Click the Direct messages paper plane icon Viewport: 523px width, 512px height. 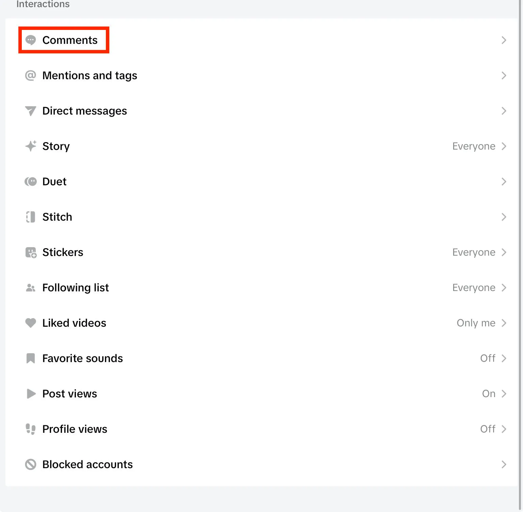coord(31,111)
